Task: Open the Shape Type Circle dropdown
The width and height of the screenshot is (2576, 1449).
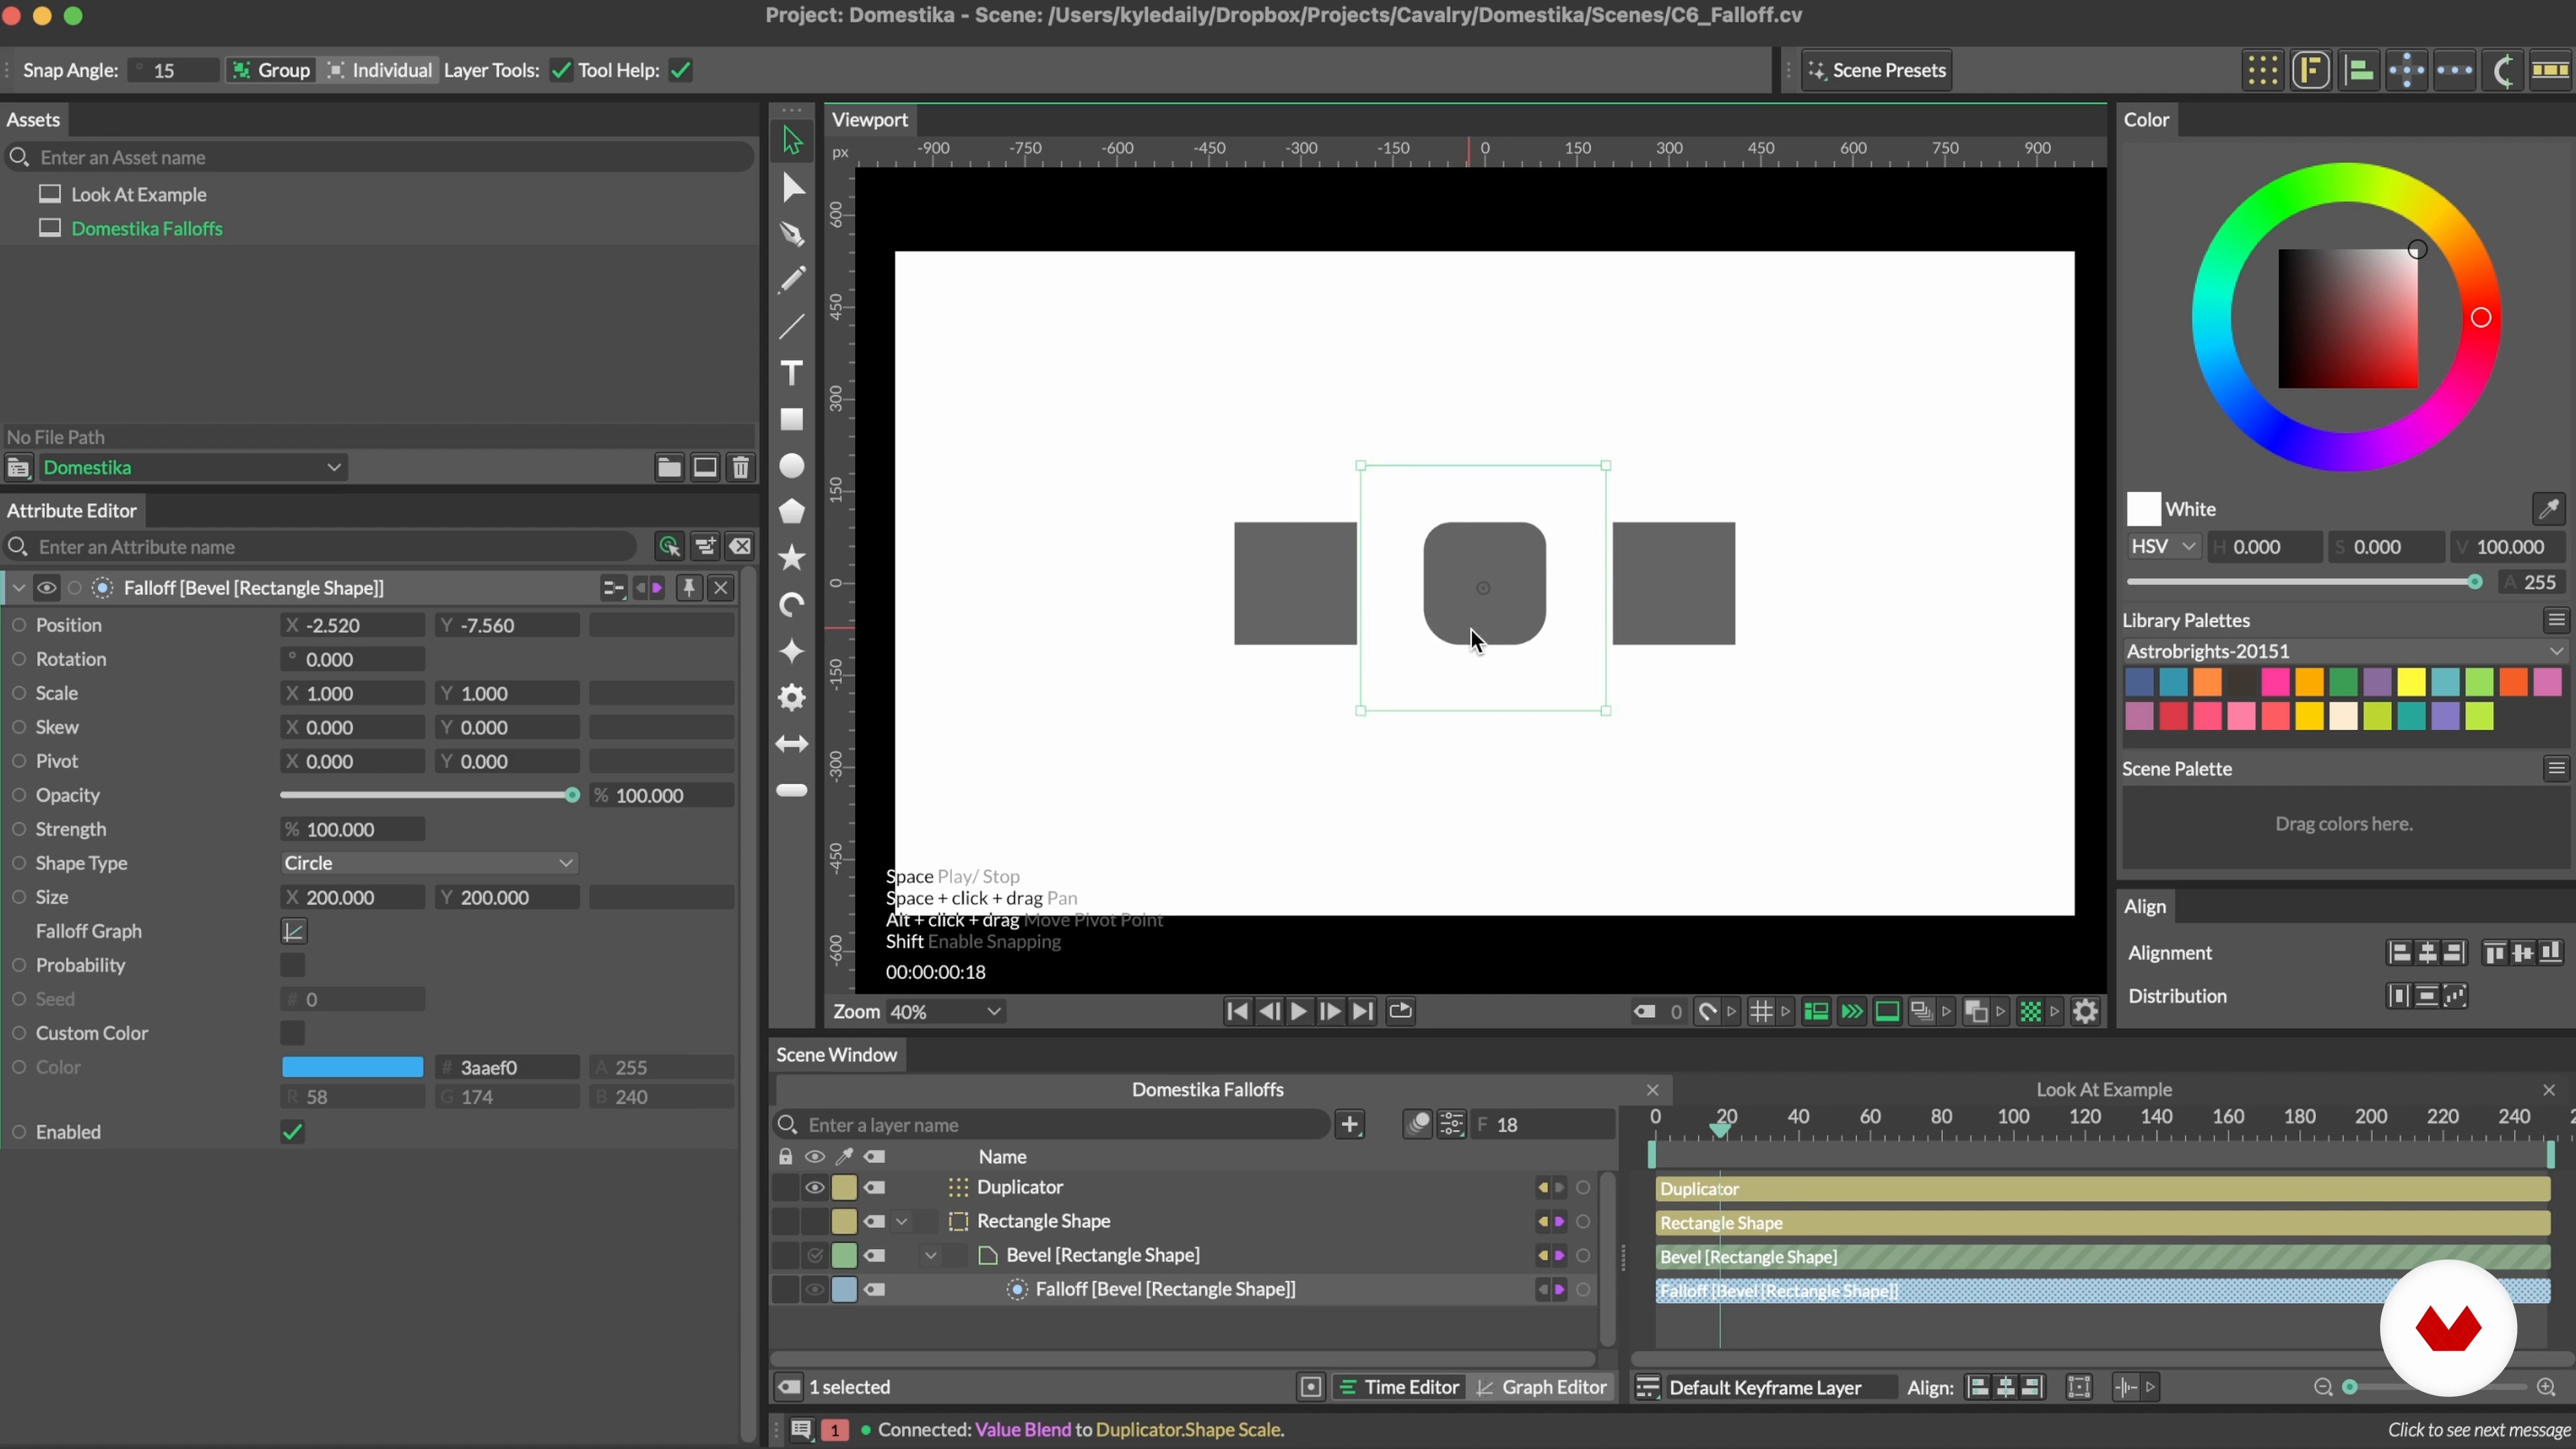Action: 428,863
